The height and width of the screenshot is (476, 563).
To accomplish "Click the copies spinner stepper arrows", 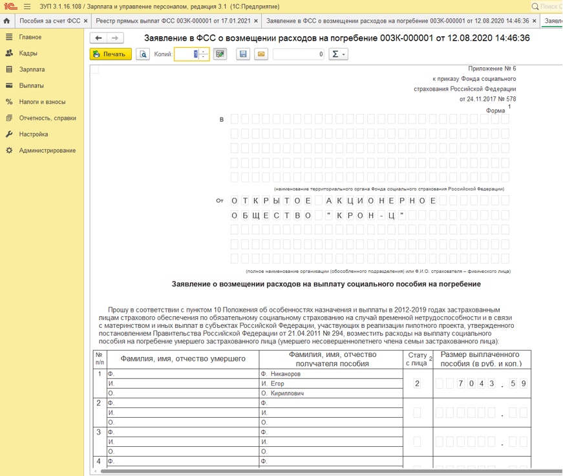I will click(x=204, y=54).
